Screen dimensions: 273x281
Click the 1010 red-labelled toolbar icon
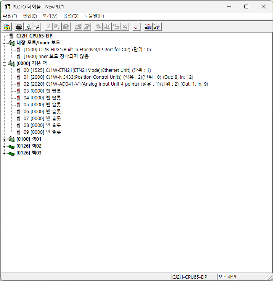point(148,27)
